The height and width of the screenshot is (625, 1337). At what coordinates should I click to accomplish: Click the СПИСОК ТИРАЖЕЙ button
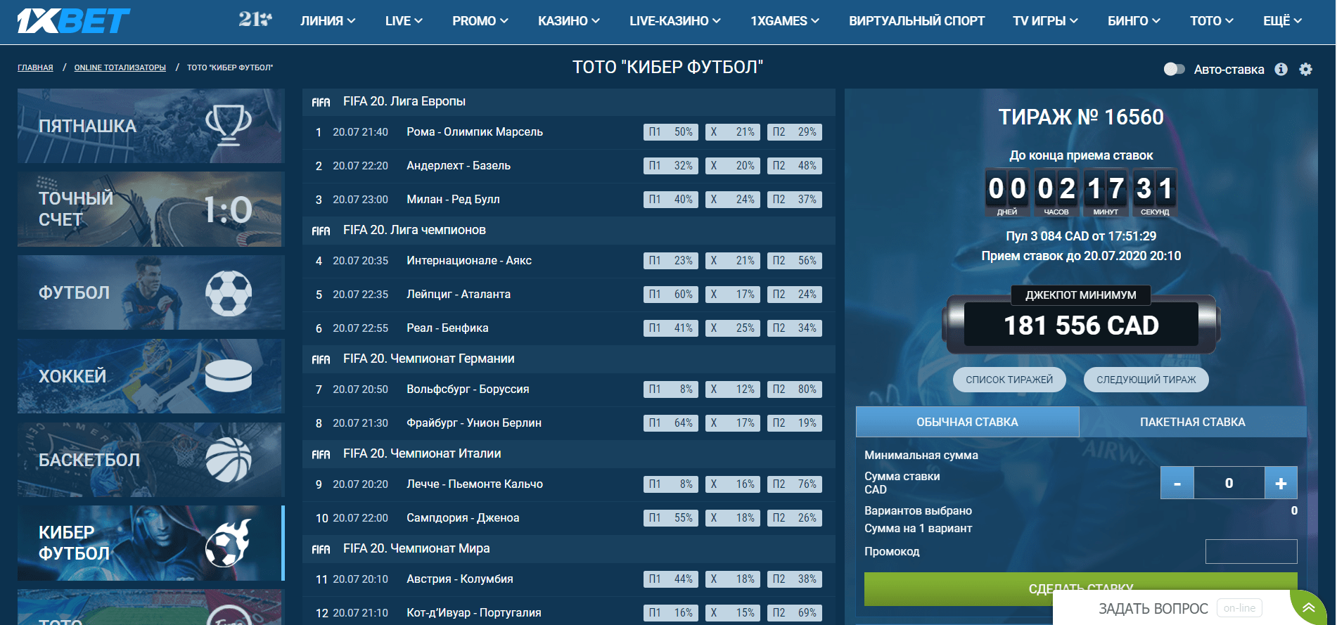[x=1009, y=380]
